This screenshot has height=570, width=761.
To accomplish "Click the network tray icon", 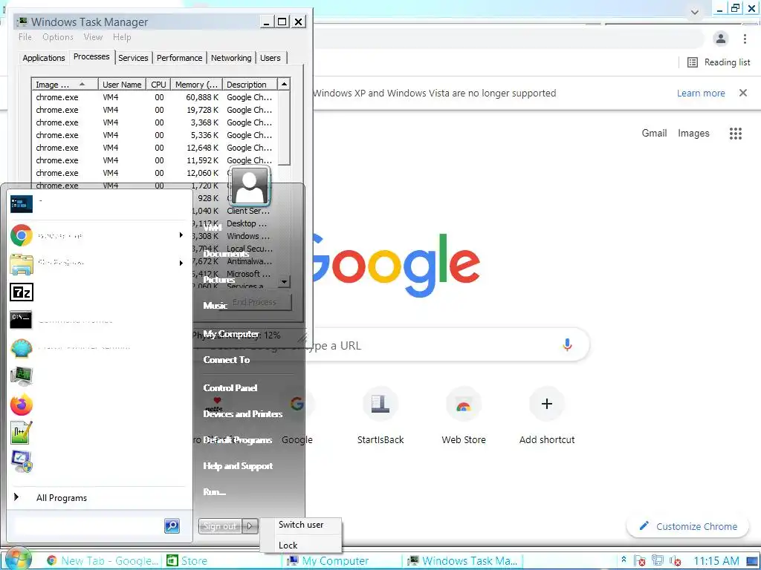I will click(657, 561).
